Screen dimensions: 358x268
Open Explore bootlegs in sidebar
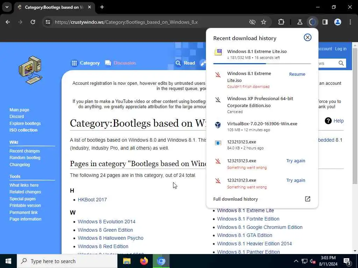(25, 123)
